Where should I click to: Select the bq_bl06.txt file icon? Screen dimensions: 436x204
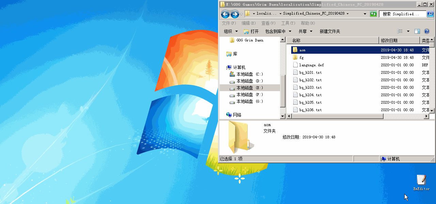[x=295, y=110]
